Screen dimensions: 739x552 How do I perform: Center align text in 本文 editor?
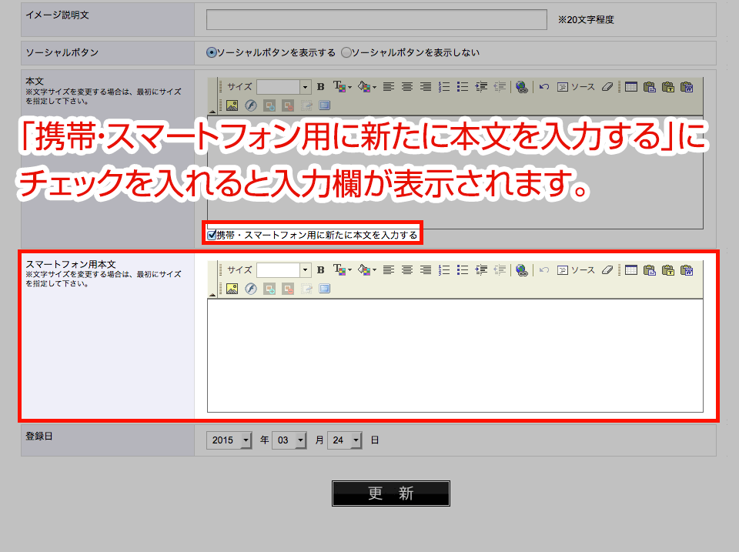tap(406, 87)
